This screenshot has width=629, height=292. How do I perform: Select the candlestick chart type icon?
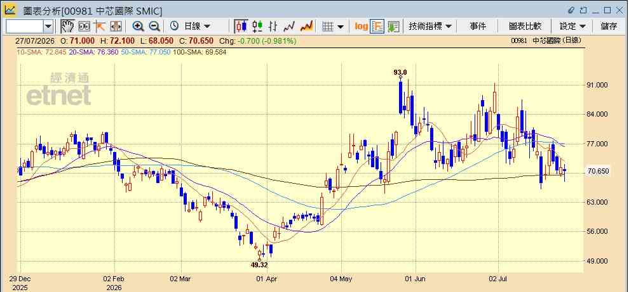241,27
